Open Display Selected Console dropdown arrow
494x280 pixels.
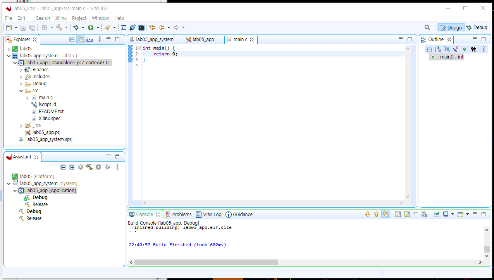click(453, 214)
